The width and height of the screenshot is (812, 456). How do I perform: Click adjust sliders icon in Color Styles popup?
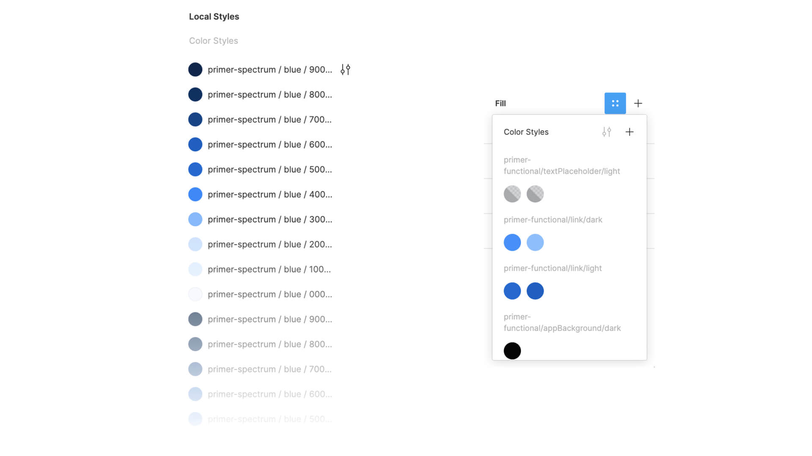click(x=606, y=132)
